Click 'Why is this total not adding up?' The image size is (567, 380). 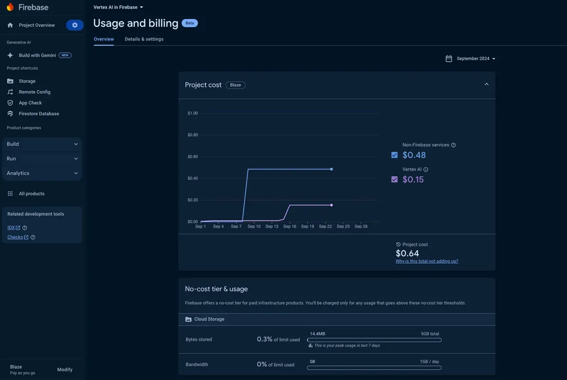(427, 261)
